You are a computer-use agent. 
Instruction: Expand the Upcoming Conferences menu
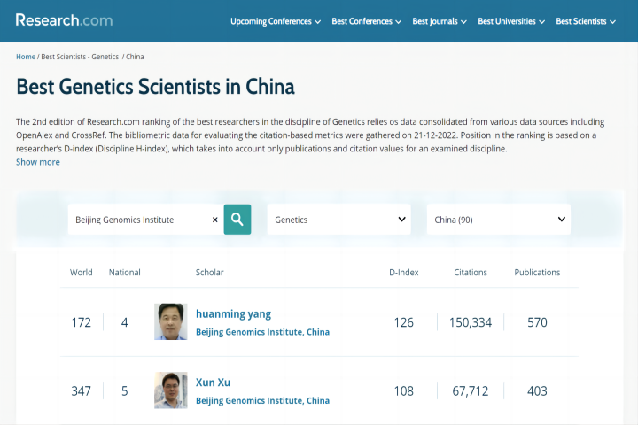tap(276, 21)
